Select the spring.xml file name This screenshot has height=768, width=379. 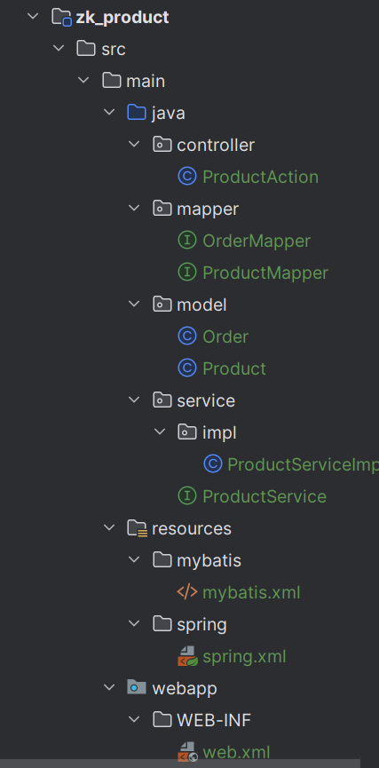click(244, 657)
